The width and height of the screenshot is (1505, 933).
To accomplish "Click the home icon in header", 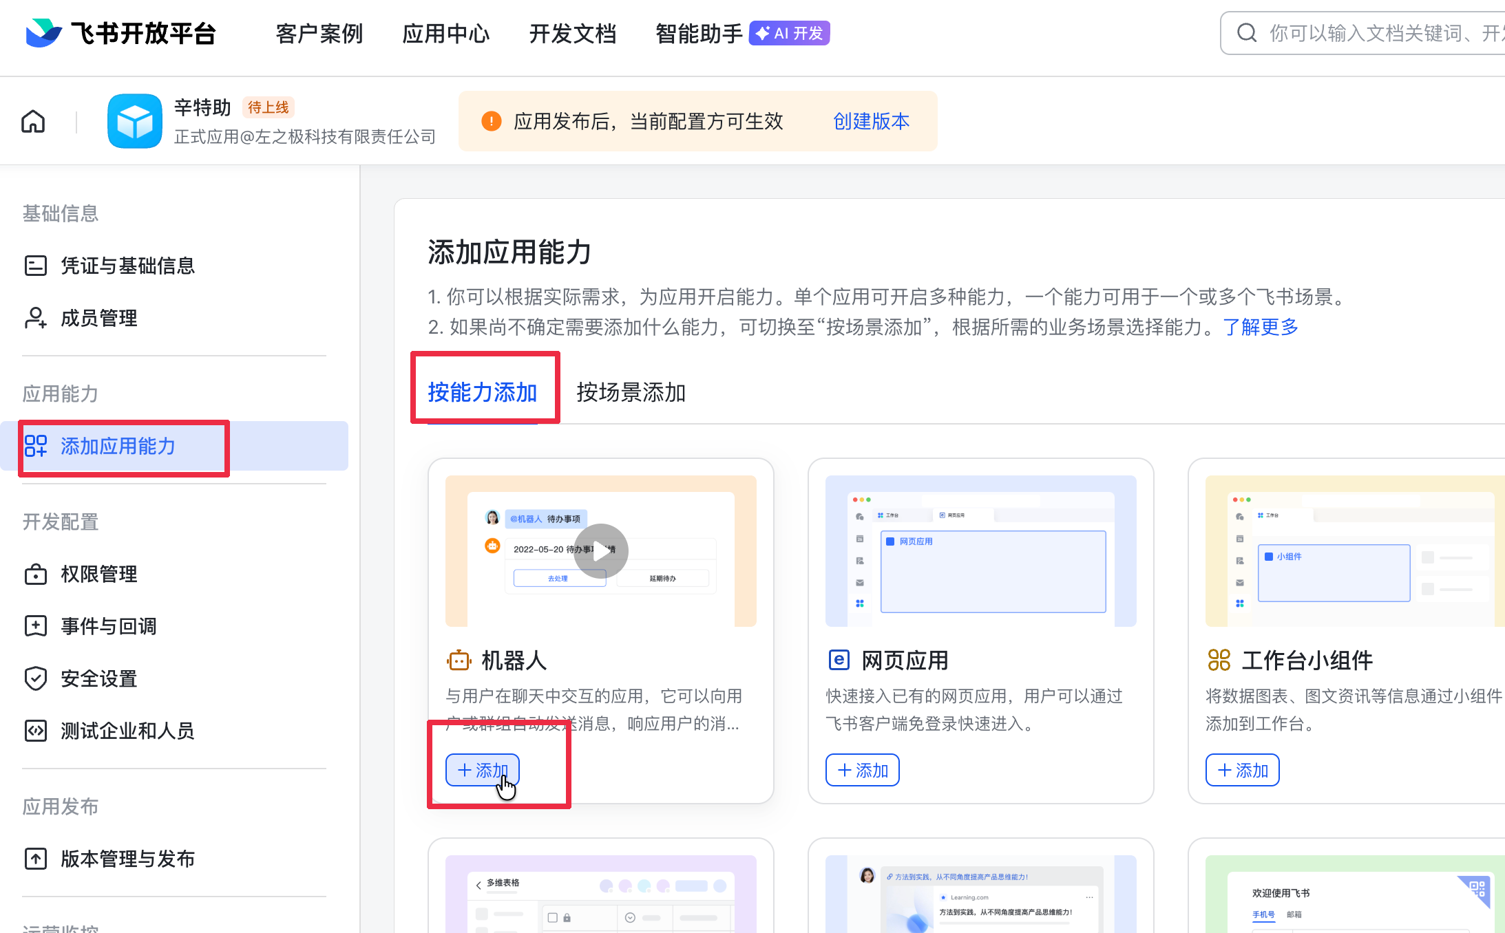I will tap(33, 122).
